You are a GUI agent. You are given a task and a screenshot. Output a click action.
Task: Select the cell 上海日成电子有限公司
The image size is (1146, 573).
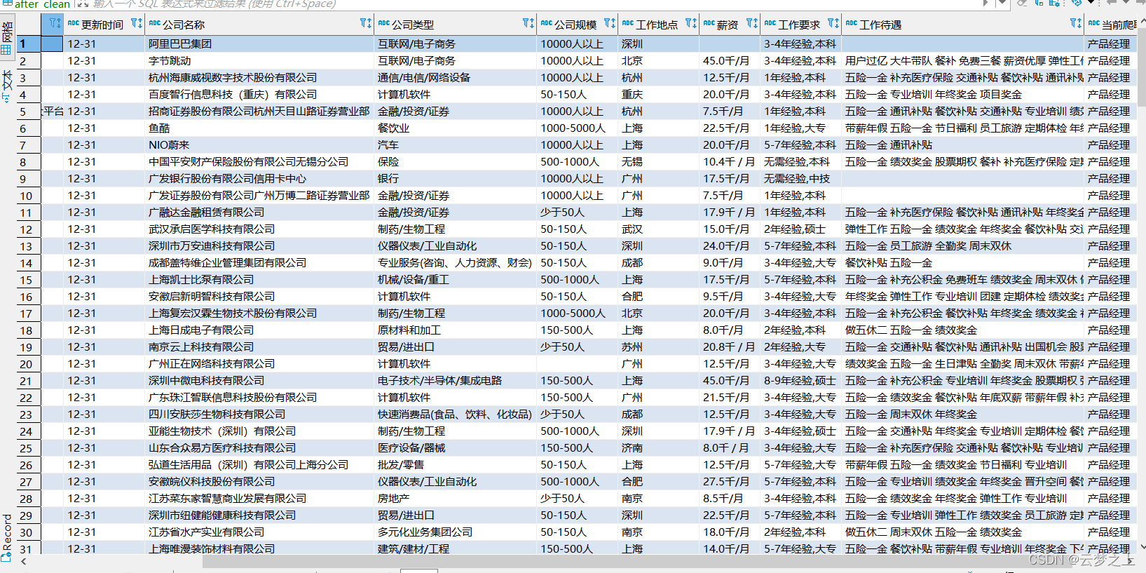pyautogui.click(x=259, y=330)
